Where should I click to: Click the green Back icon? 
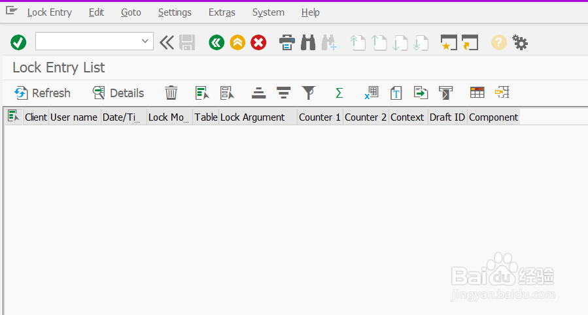tap(216, 42)
